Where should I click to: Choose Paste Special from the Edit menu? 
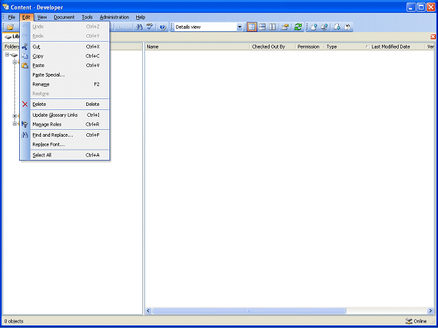65,75
